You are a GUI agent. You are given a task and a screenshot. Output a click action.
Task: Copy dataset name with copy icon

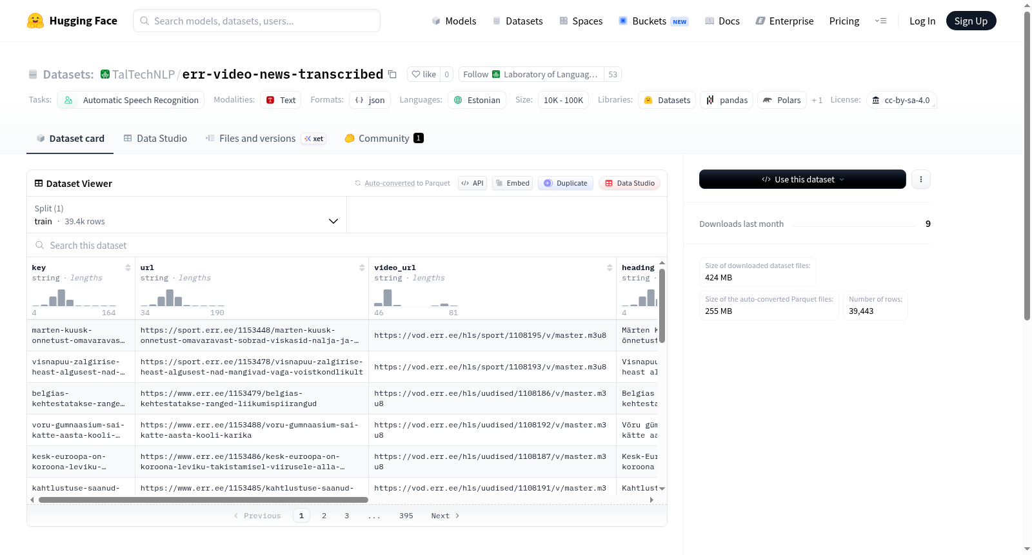[x=392, y=74]
